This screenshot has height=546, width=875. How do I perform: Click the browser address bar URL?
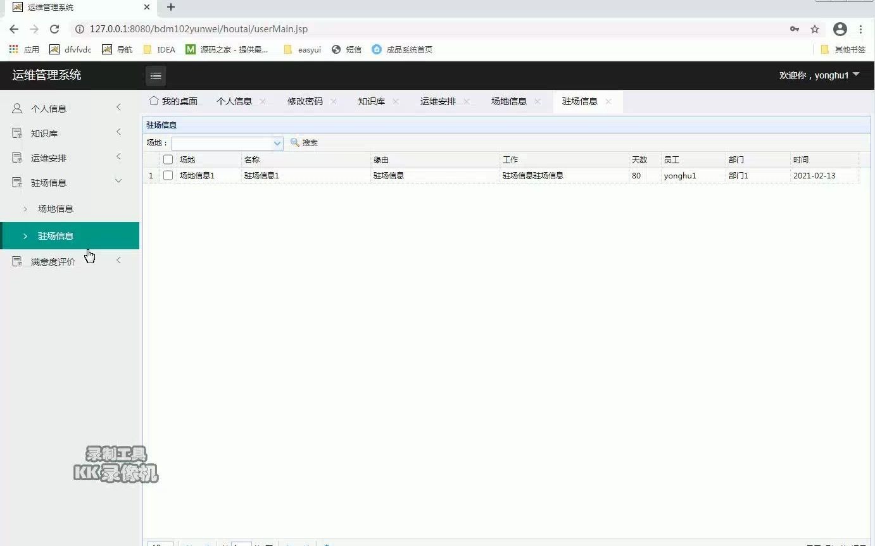[x=199, y=29]
